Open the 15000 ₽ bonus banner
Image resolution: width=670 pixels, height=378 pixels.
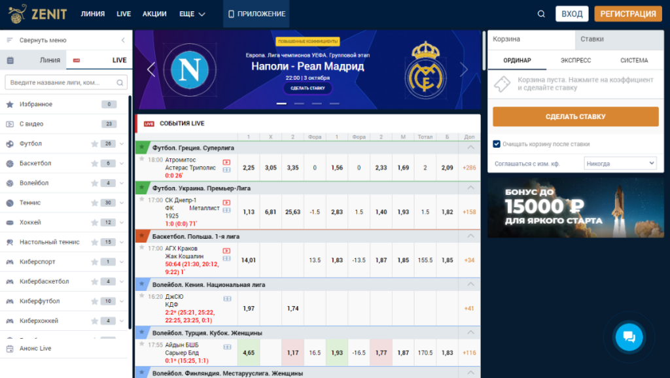[x=576, y=207]
